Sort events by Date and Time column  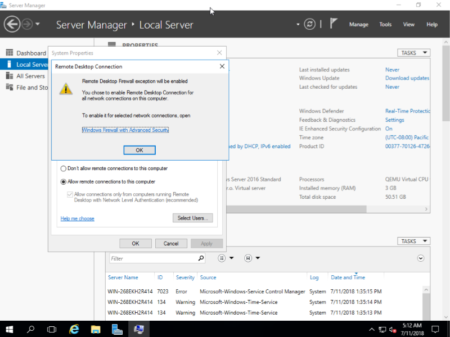[348, 277]
